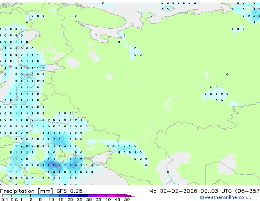The image size is (260, 201).
Task: Click the purple arrow tip of the legend
Action: tap(130, 196)
